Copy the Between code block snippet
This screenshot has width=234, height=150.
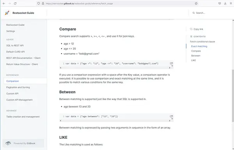171,116
